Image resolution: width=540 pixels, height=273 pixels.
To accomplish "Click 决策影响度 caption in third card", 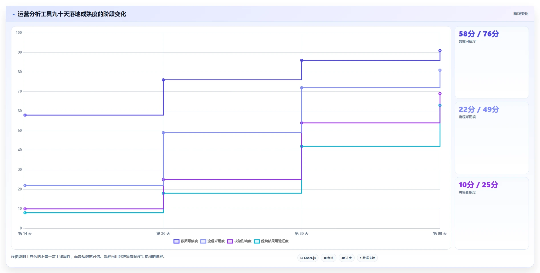I will (x=467, y=192).
